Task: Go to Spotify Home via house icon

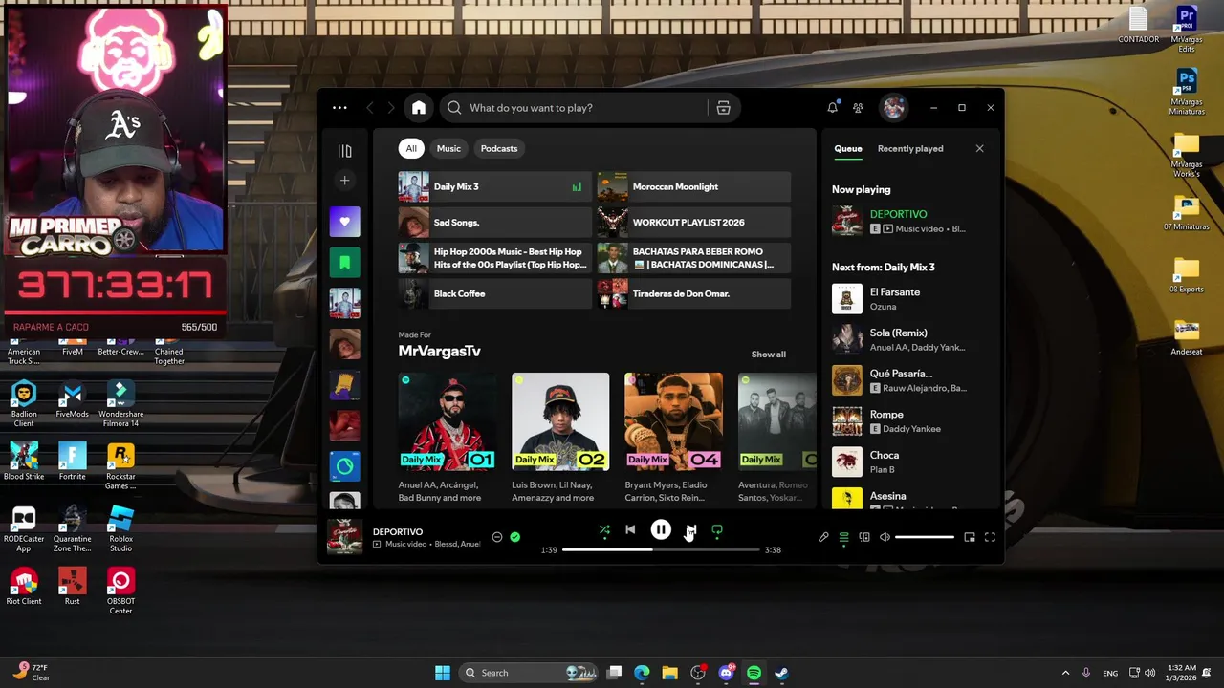Action: pos(419,108)
